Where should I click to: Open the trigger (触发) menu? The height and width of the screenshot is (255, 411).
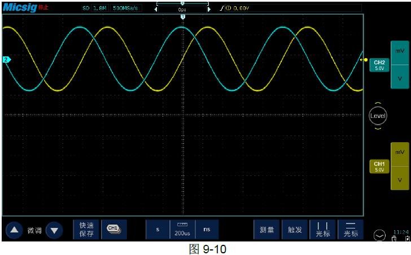[295, 230]
